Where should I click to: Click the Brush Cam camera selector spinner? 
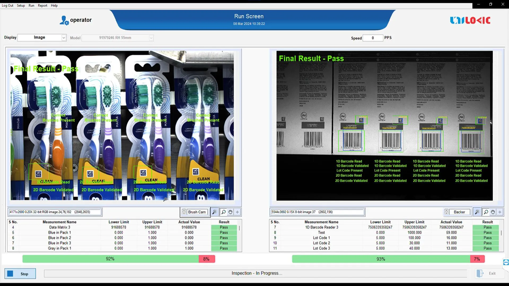coord(184,212)
